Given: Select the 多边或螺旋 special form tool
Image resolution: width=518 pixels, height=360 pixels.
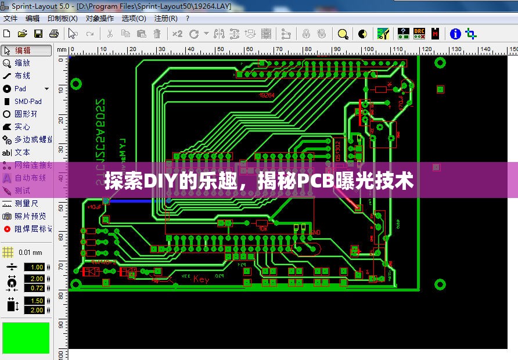Looking at the screenshot, I should 26,140.
